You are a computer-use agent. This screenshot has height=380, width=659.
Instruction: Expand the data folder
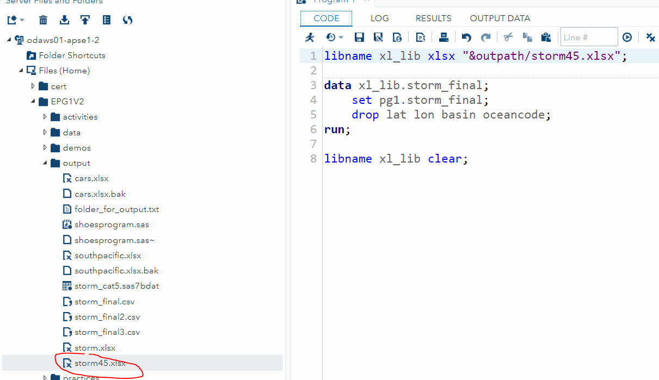coord(45,132)
